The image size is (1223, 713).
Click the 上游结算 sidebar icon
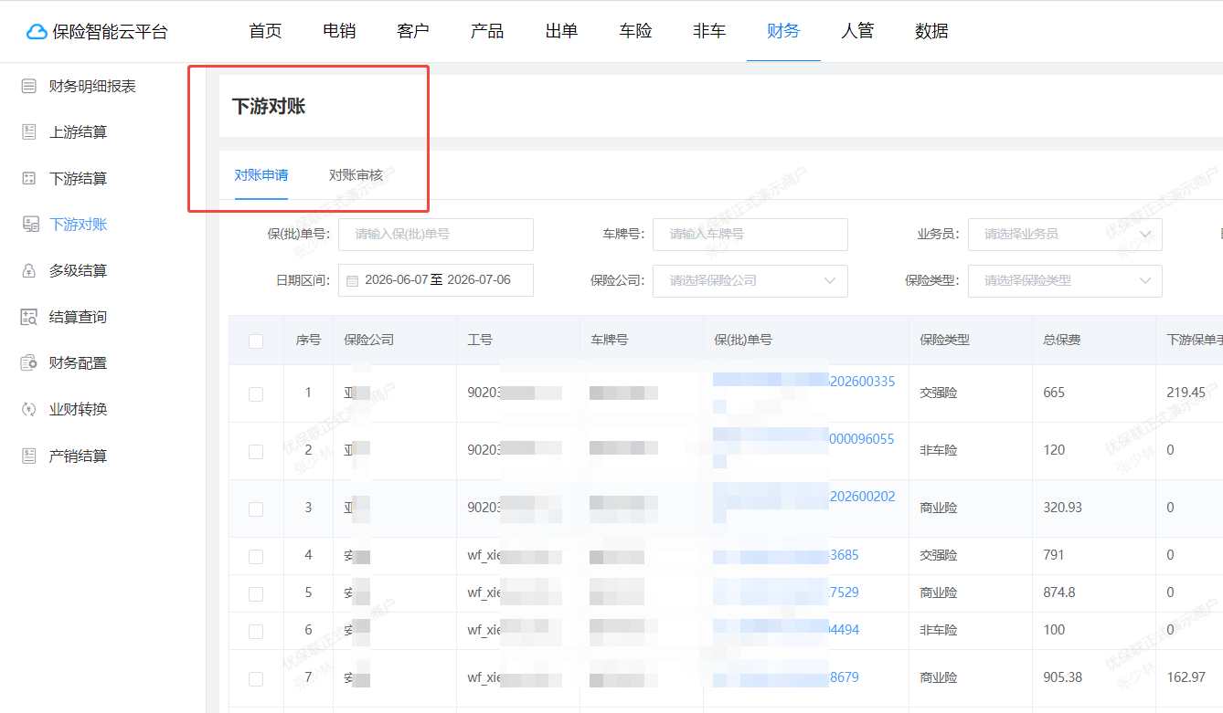point(29,132)
